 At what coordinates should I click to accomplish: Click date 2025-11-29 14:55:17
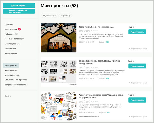pos(86,78)
